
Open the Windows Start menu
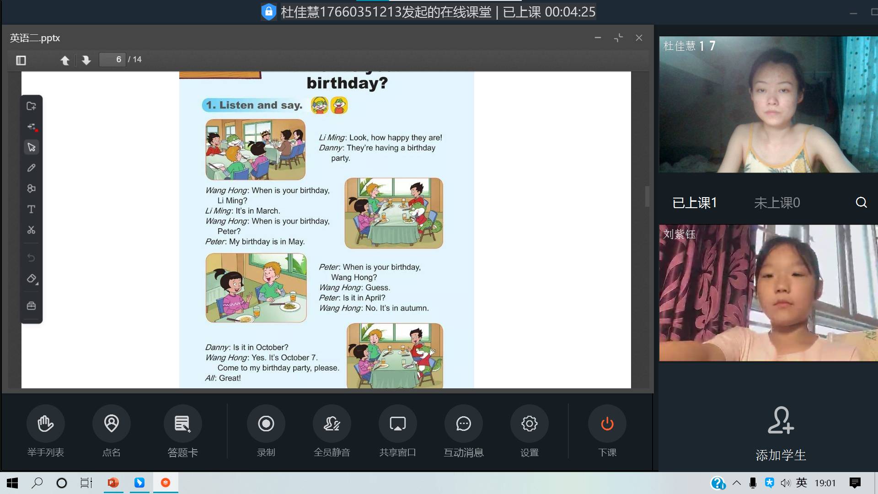click(x=12, y=483)
